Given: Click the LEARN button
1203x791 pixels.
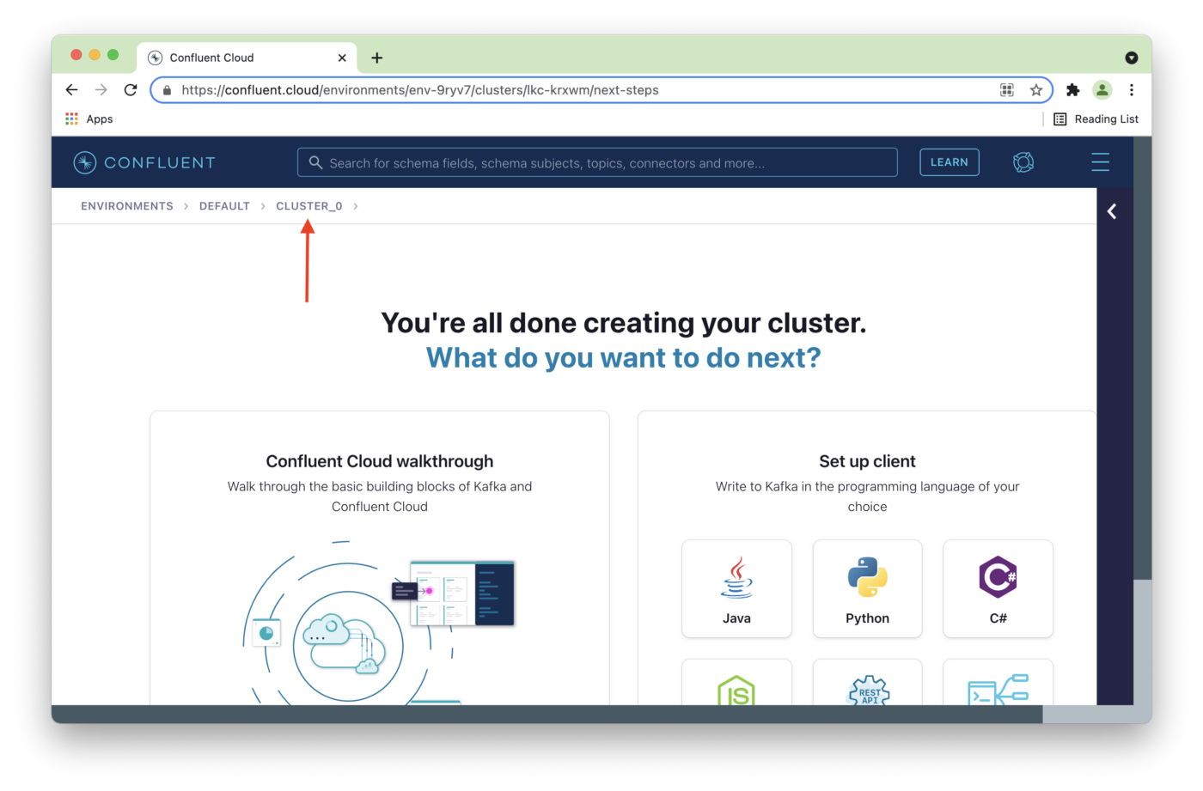Looking at the screenshot, I should 949,162.
